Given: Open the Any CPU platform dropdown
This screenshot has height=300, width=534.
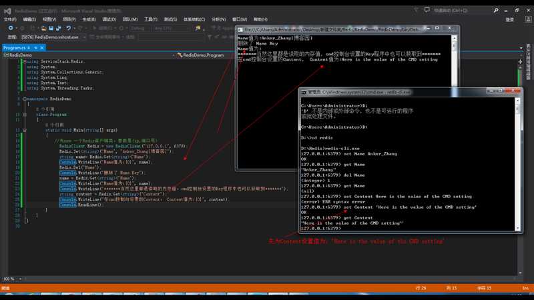Looking at the screenshot, I should point(171,28).
